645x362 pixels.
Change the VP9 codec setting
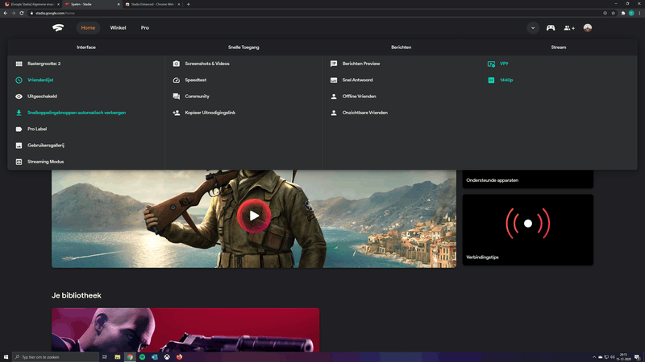pos(503,64)
